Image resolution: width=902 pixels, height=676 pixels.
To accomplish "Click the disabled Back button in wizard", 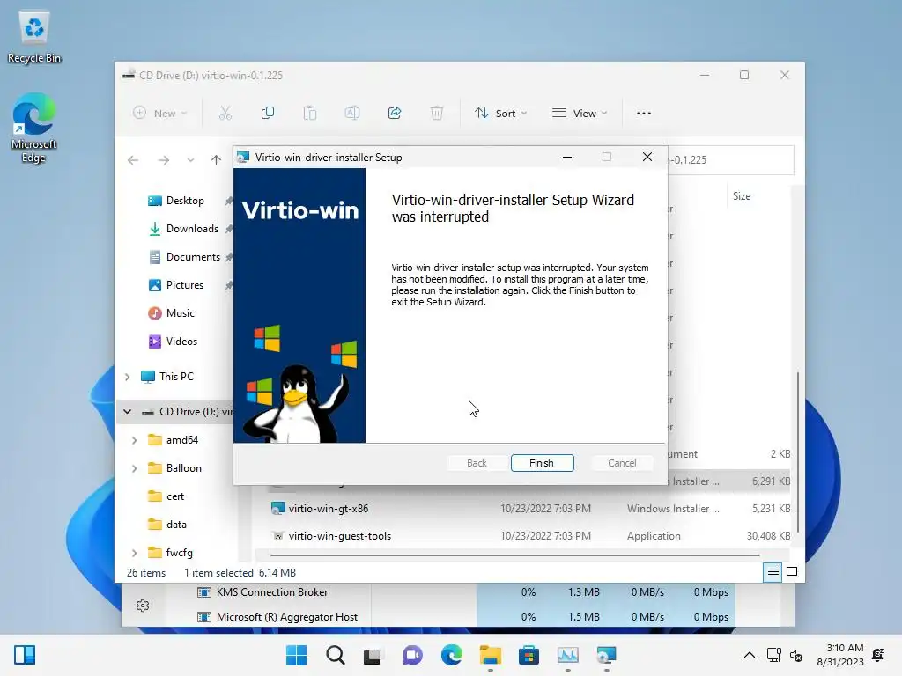I will coord(477,463).
